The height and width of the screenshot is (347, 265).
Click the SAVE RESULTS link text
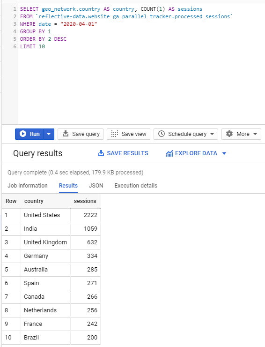[127, 153]
